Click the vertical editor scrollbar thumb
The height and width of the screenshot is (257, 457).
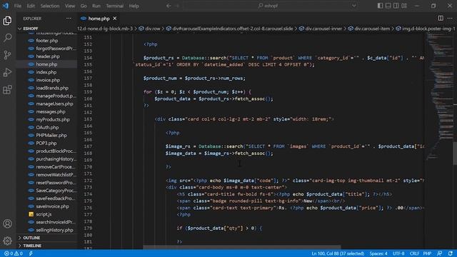pos(455,153)
